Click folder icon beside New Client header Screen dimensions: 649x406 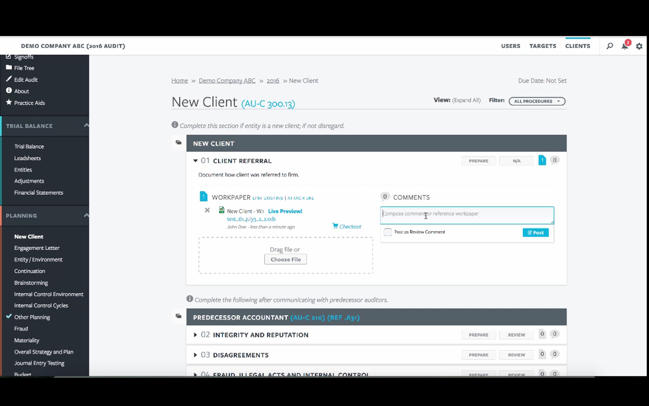178,142
